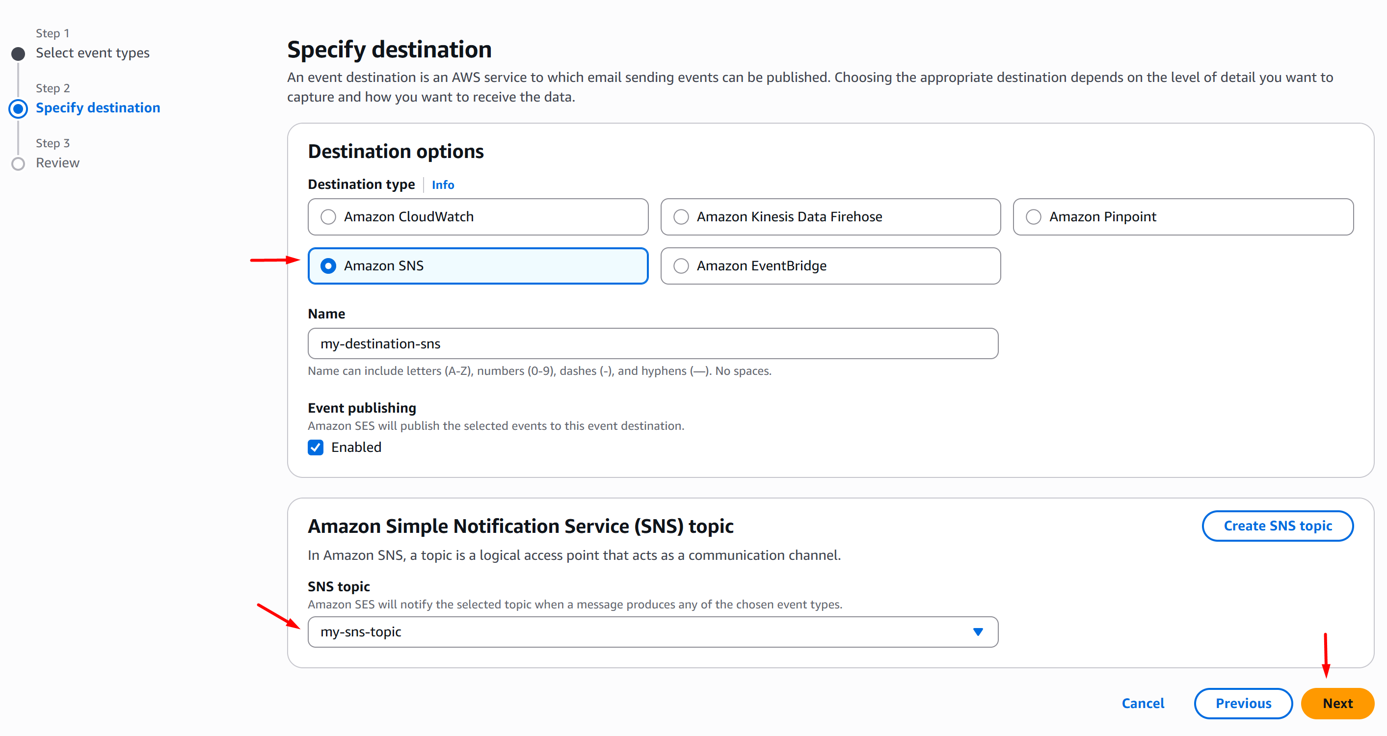Image resolution: width=1387 pixels, height=736 pixels.
Task: Open the SNS topic dropdown
Action: (x=652, y=631)
